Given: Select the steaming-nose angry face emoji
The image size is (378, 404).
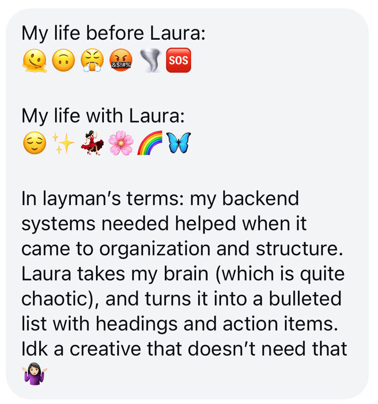Looking at the screenshot, I should [92, 60].
